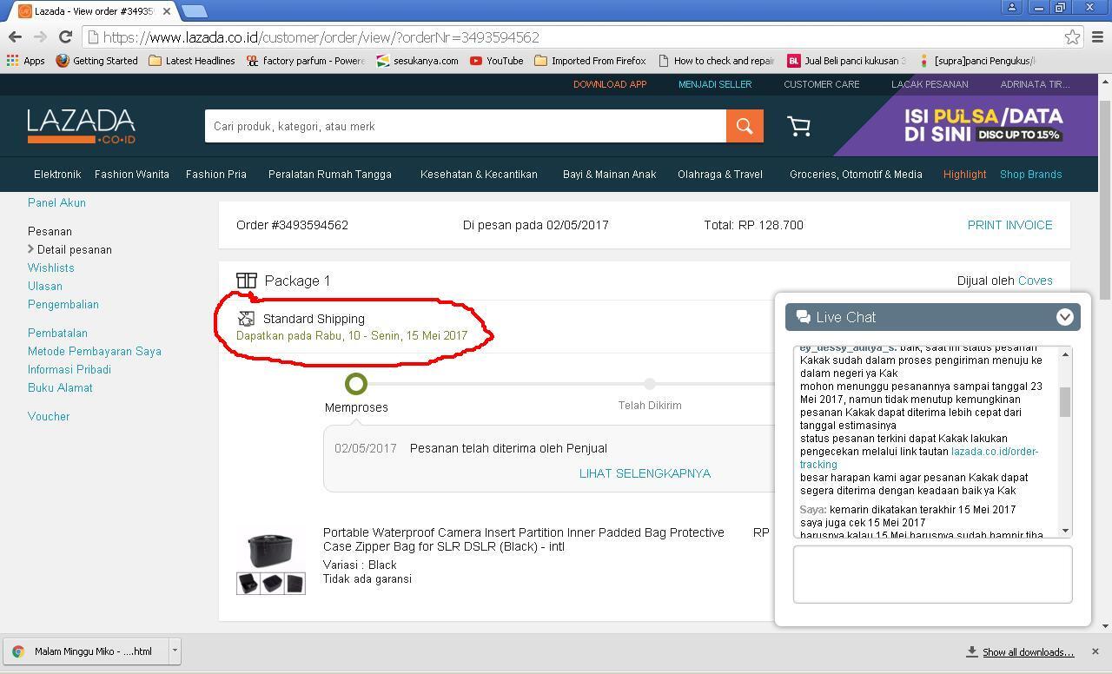
Task: Open Kesehatan & Kecantikan category
Action: [x=479, y=175]
